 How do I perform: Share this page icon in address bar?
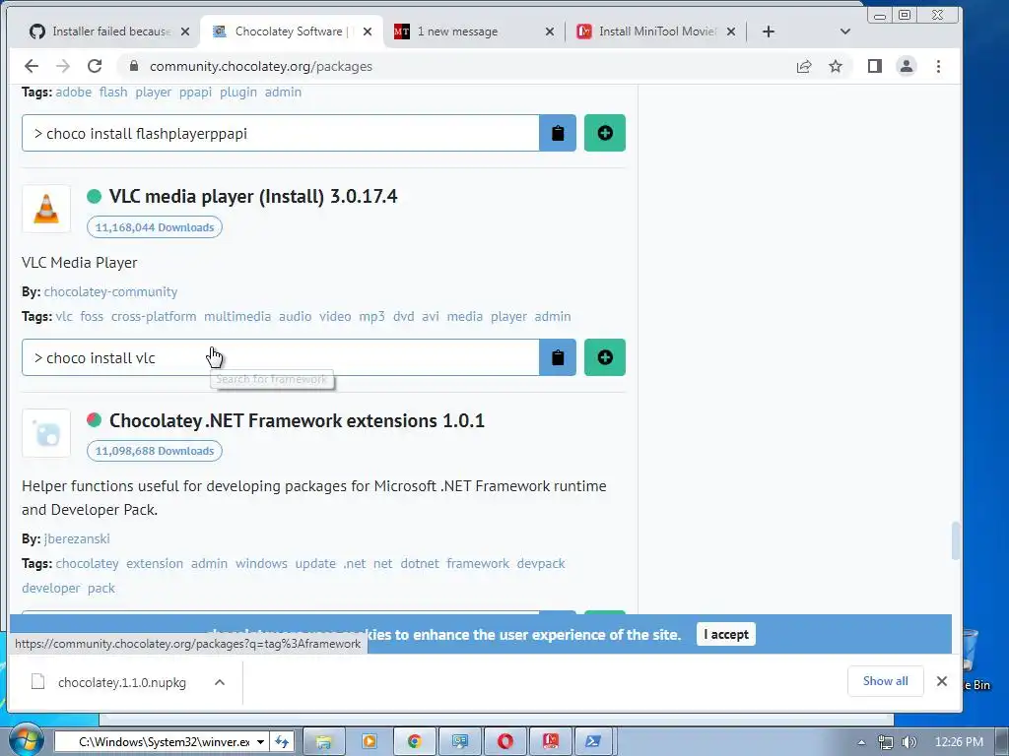point(804,66)
